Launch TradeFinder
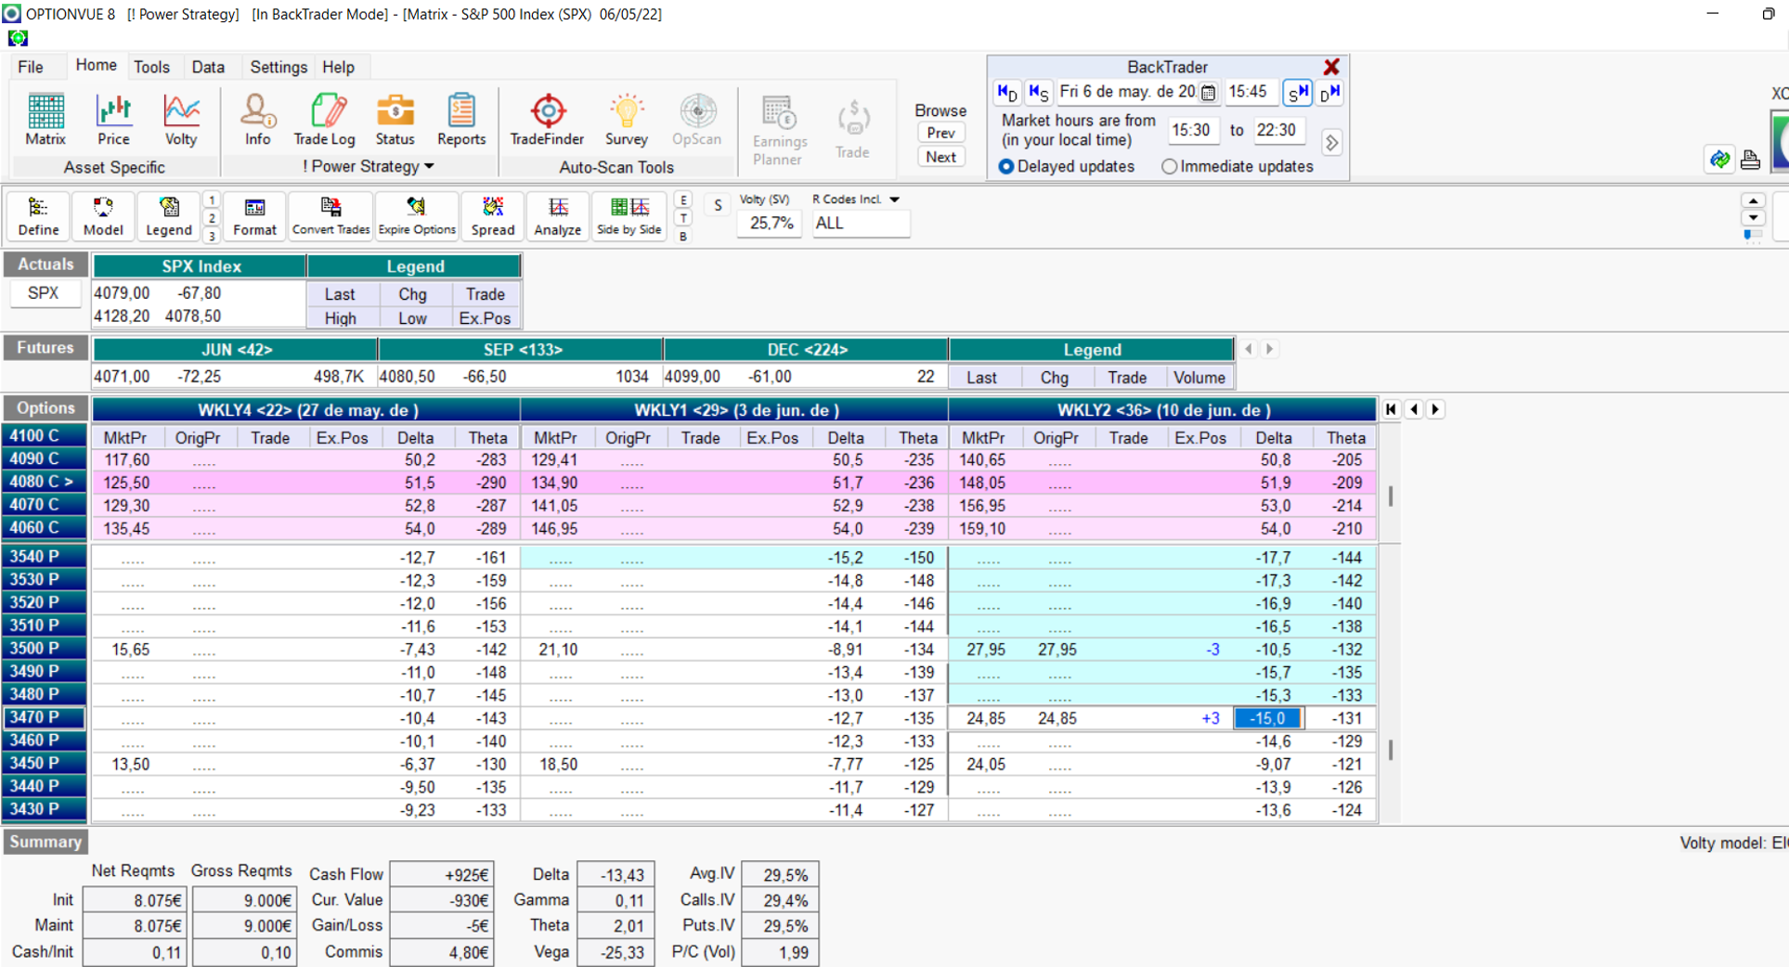1789x967 pixels. point(547,120)
